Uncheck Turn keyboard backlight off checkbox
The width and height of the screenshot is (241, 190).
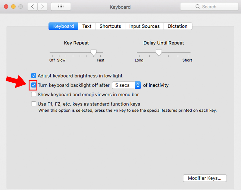34,85
